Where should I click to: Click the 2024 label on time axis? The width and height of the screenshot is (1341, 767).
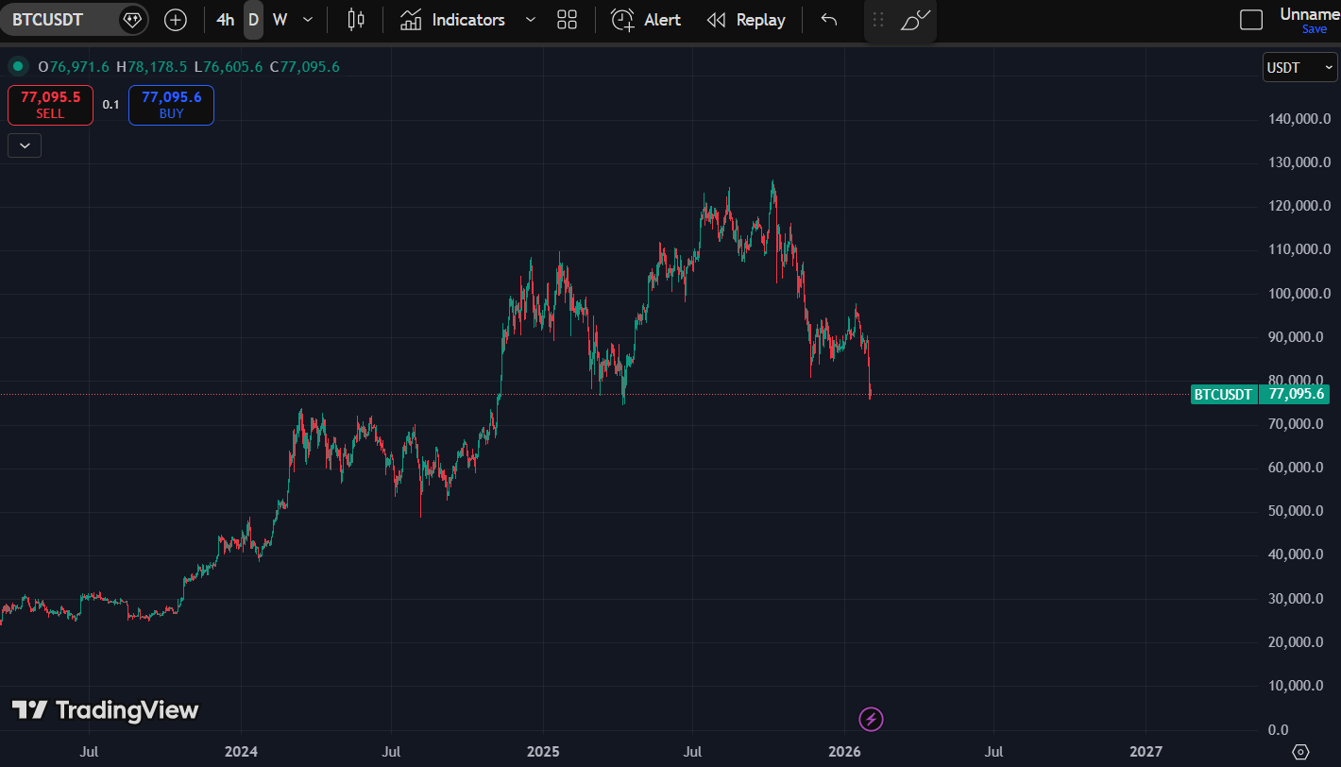coord(240,752)
